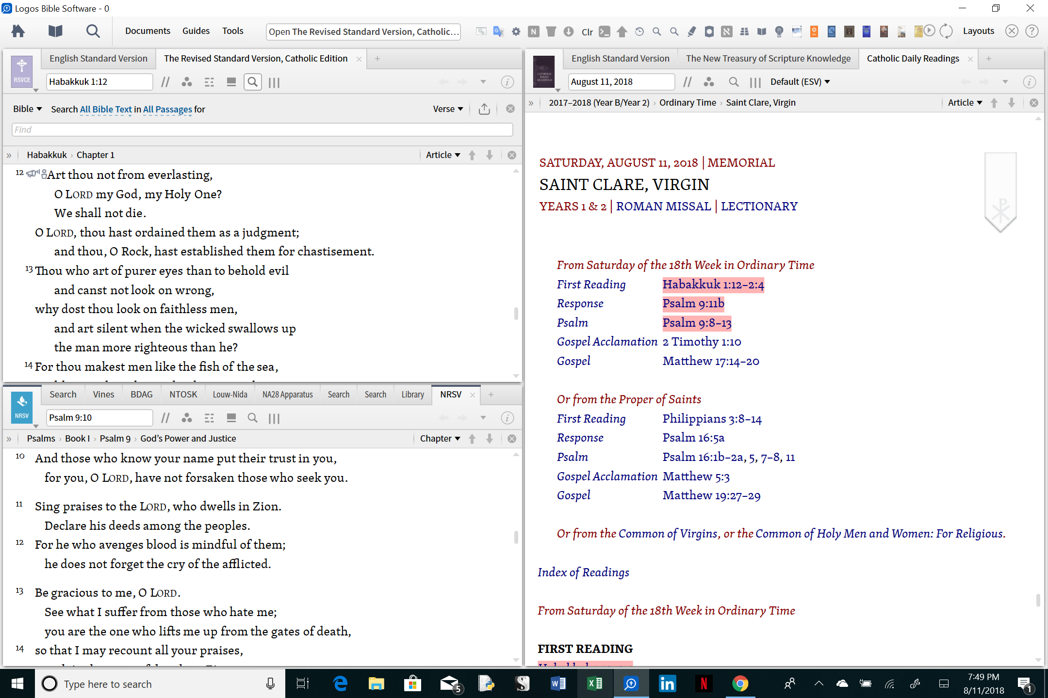Toggle inline search in the RSVCE panel
Image resolution: width=1048 pixels, height=698 pixels.
click(x=252, y=82)
